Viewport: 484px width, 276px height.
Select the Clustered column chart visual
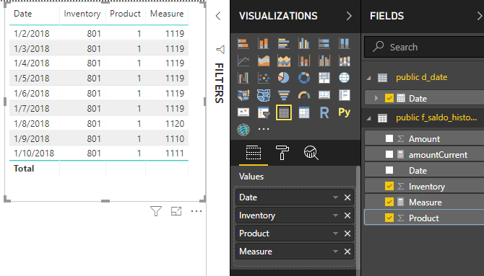pos(303,43)
